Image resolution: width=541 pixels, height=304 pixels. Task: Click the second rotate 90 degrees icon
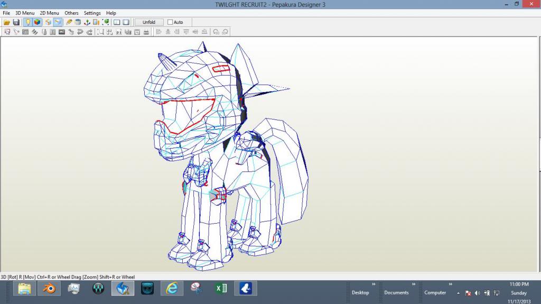coord(225,32)
